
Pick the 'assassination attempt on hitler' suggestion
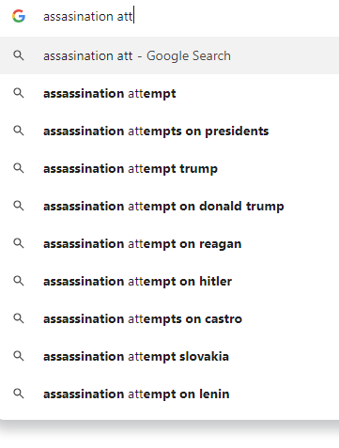click(169, 281)
